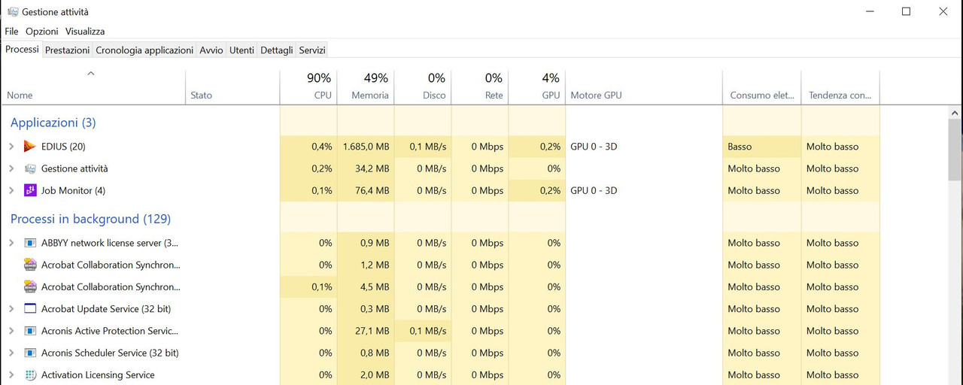Click the Activation Licensing Service 2,0 MB cell

(366, 374)
